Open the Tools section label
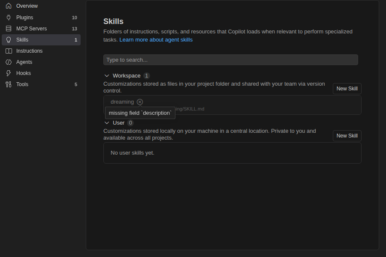The image size is (386, 257). coord(22,84)
